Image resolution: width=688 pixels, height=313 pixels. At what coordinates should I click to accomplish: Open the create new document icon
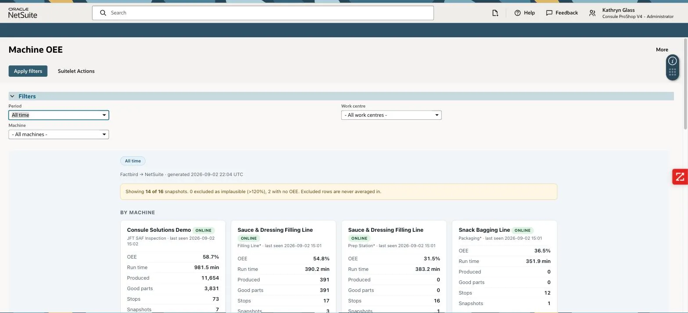(495, 13)
